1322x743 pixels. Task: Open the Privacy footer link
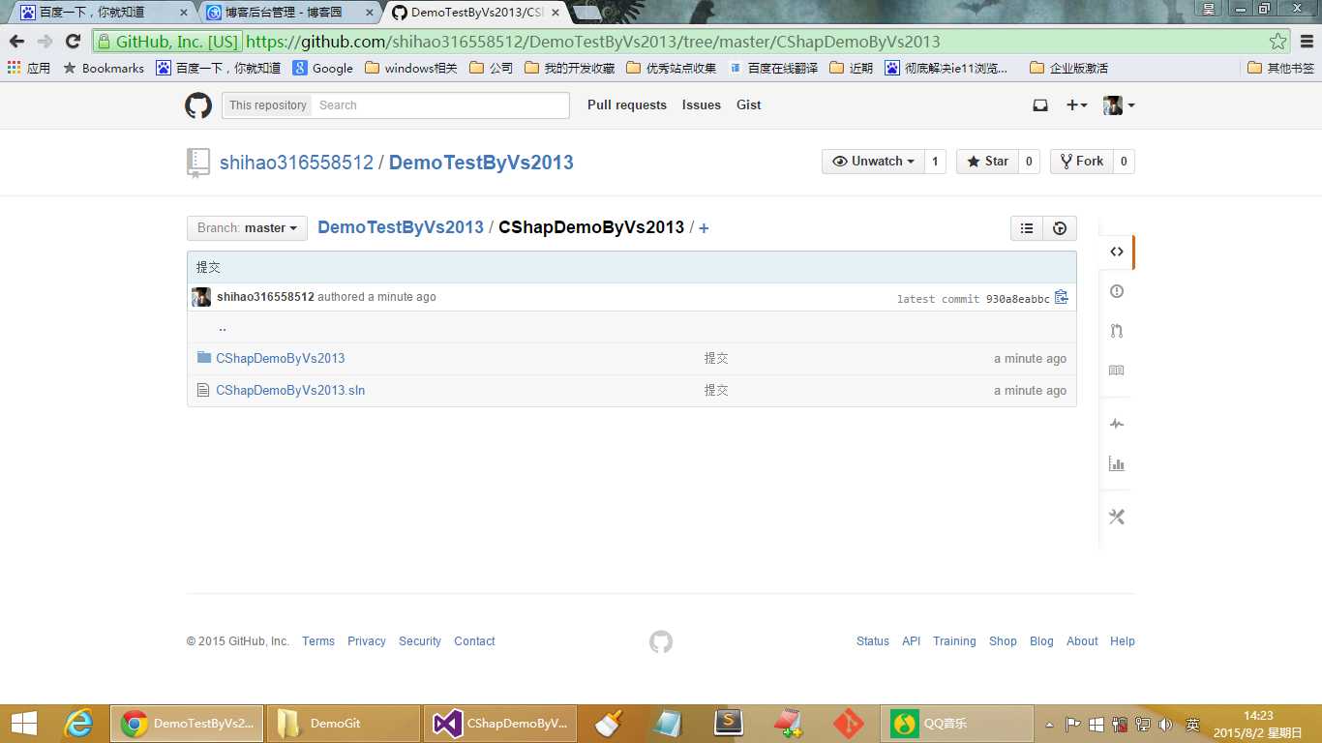[x=367, y=641]
